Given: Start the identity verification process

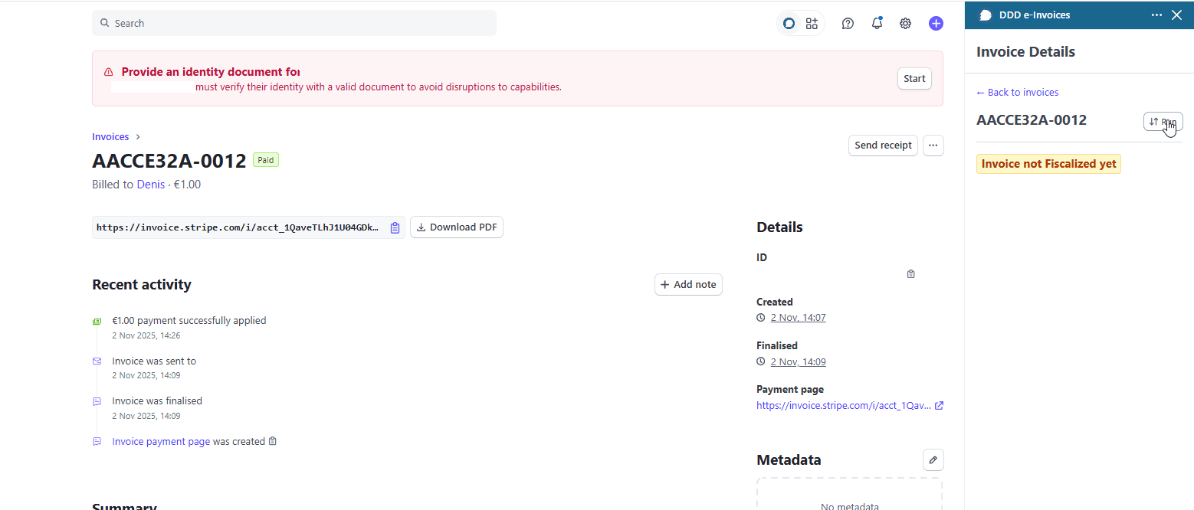Looking at the screenshot, I should click(914, 78).
